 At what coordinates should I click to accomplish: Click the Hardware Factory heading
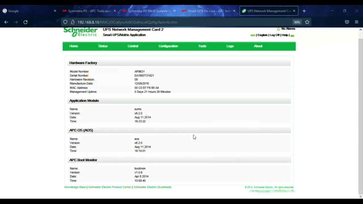[83, 63]
